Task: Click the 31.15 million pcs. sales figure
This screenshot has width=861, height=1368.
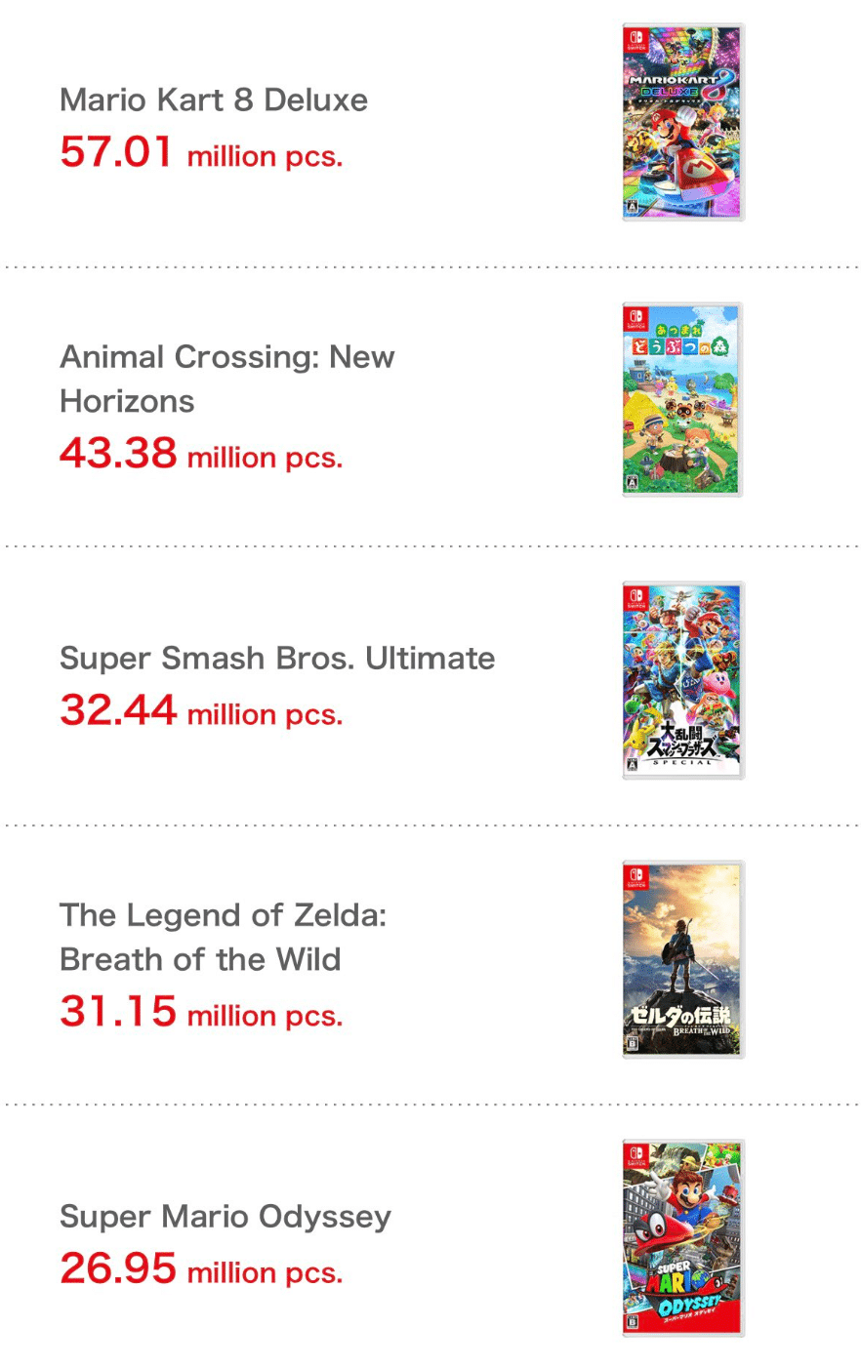Action: 201,1012
